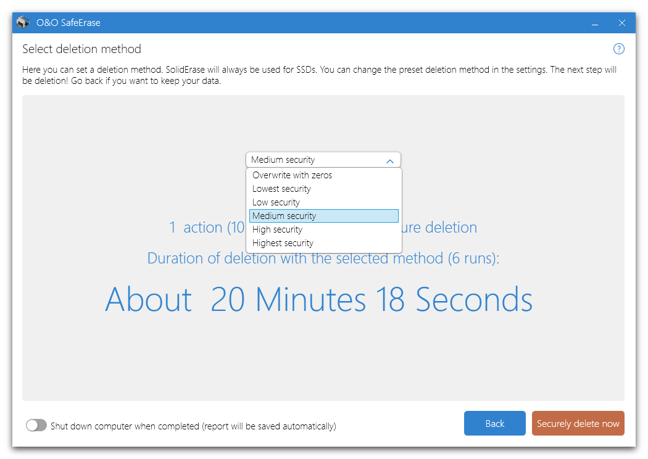Viewport: 648px width, 459px height.
Task: Go Back to the previous step
Action: 495,423
